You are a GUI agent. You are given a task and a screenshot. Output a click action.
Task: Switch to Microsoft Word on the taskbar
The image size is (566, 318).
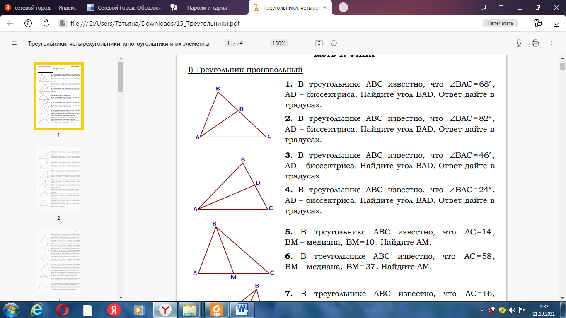(x=242, y=309)
